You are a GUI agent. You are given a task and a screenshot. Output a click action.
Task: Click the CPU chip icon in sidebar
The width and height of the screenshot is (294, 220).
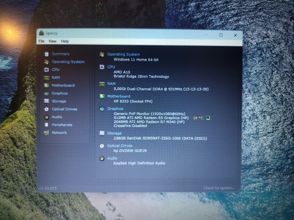47,70
